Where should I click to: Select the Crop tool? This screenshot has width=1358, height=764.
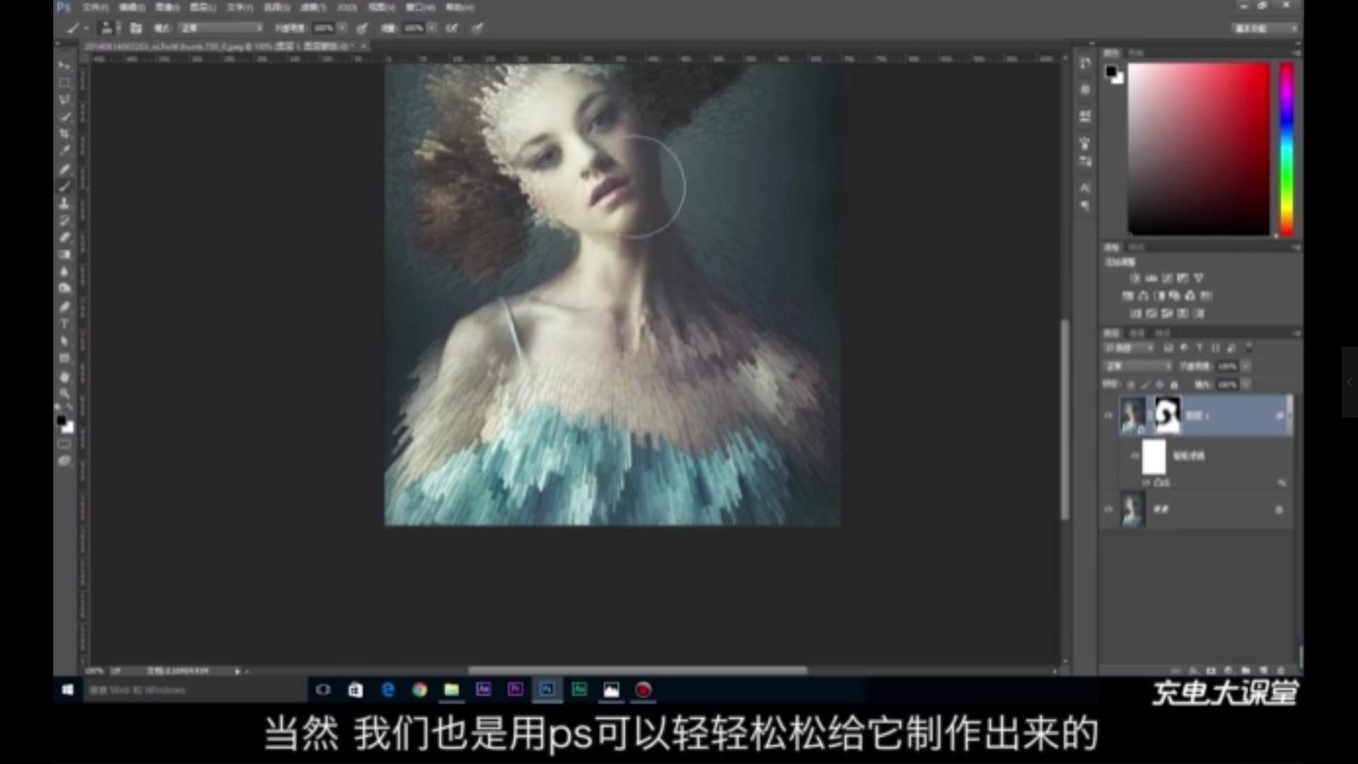pos(64,134)
